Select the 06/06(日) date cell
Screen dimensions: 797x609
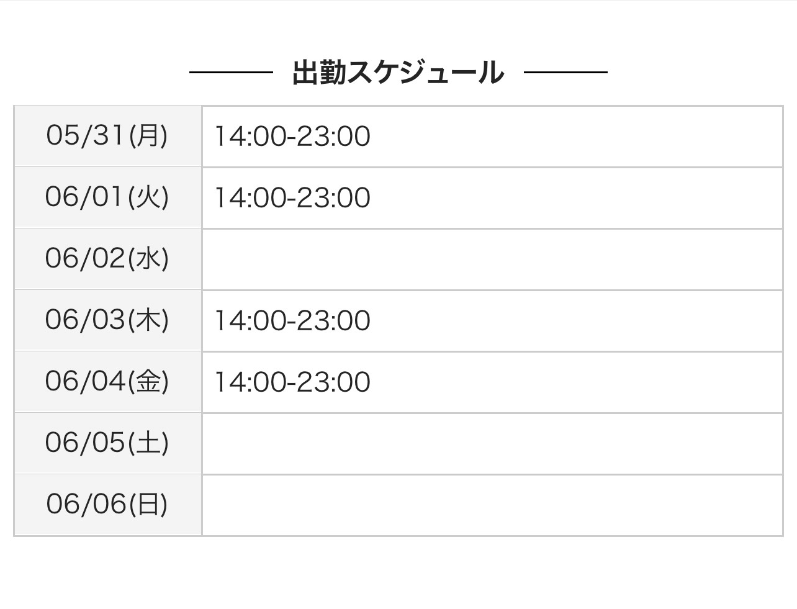coord(107,504)
